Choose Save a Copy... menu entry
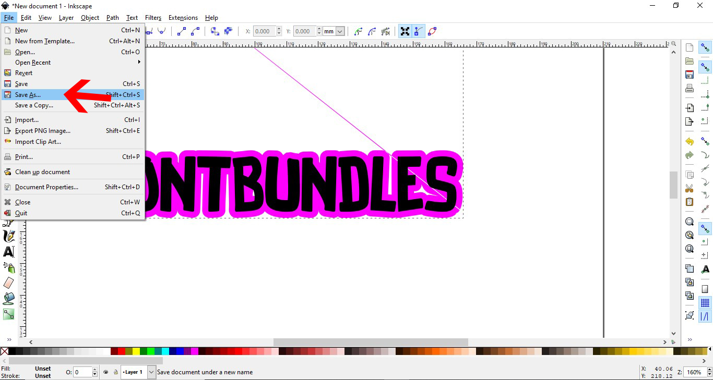This screenshot has height=380, width=713. tap(73, 105)
